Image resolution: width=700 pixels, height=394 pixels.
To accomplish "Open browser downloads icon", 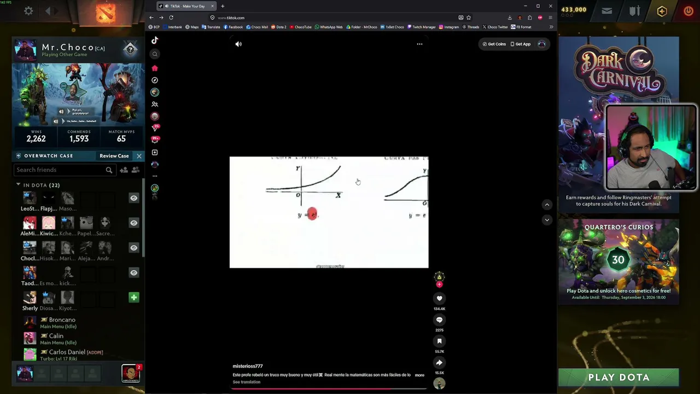I will pyautogui.click(x=510, y=18).
